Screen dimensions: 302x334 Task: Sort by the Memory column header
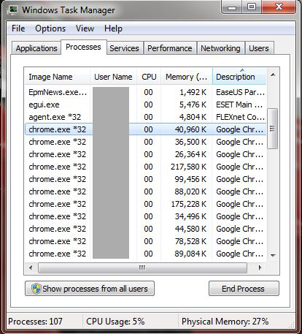point(187,77)
